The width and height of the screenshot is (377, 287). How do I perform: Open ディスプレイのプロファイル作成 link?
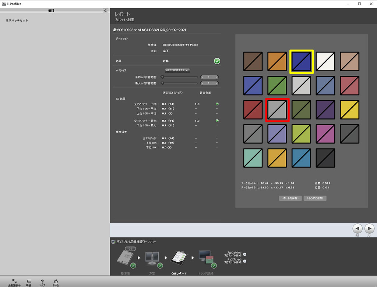[x=244, y=261]
